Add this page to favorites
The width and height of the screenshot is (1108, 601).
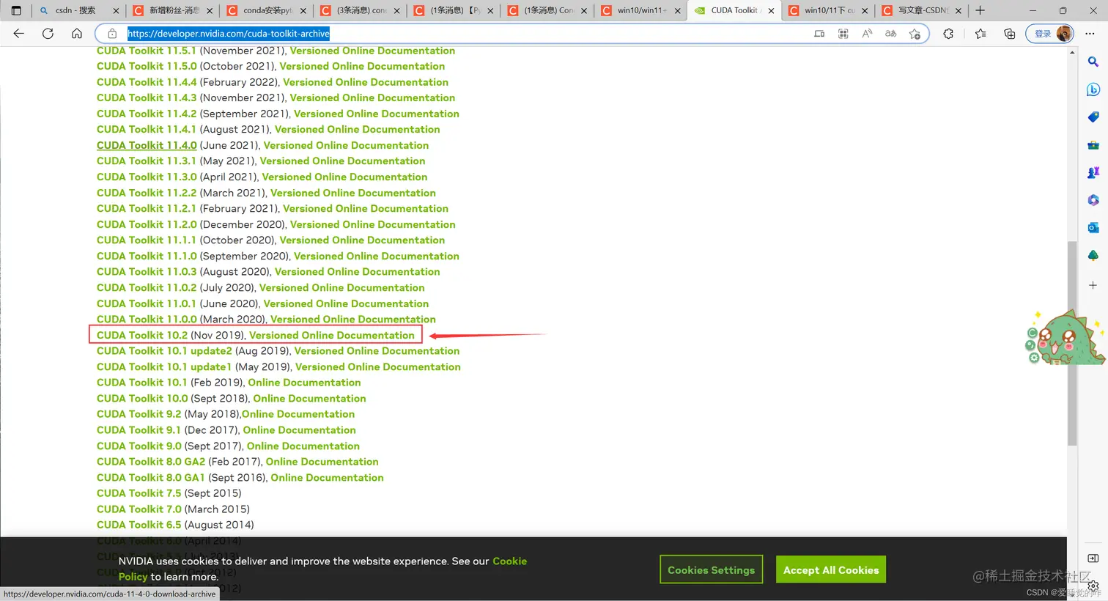click(x=915, y=34)
